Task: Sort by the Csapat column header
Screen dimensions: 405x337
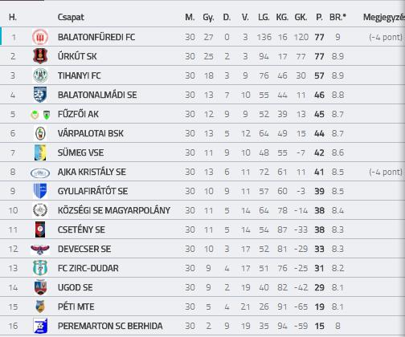Action: coord(71,17)
